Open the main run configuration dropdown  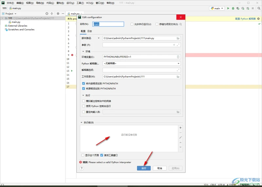tap(217, 8)
